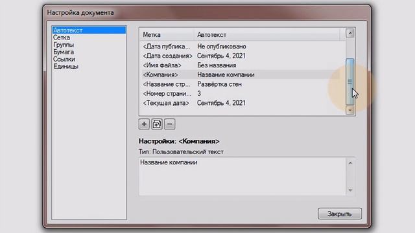Click the Без названия value
Viewport: 415px width, 233px height.
217,65
